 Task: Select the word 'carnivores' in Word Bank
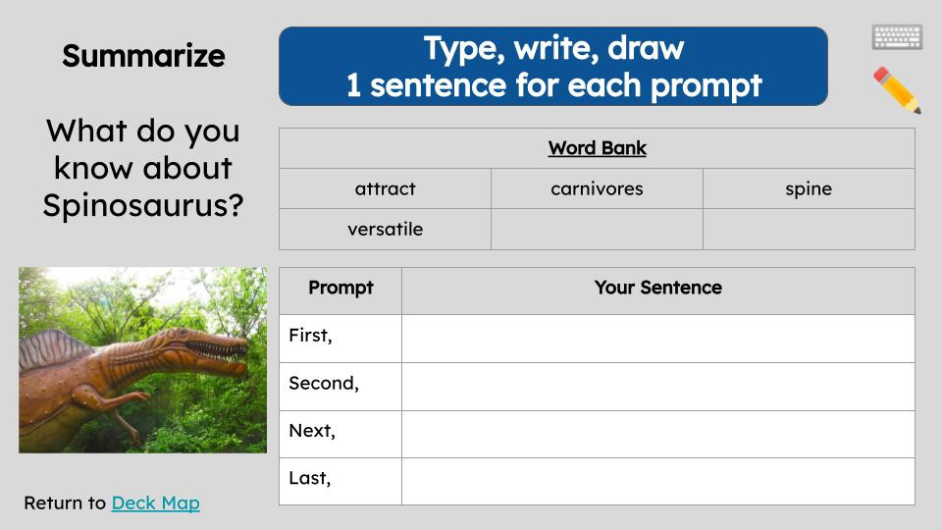point(597,188)
